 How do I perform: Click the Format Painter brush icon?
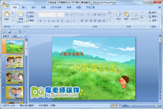point(12,20)
